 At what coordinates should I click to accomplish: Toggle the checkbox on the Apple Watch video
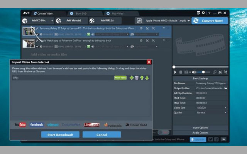(38, 46)
